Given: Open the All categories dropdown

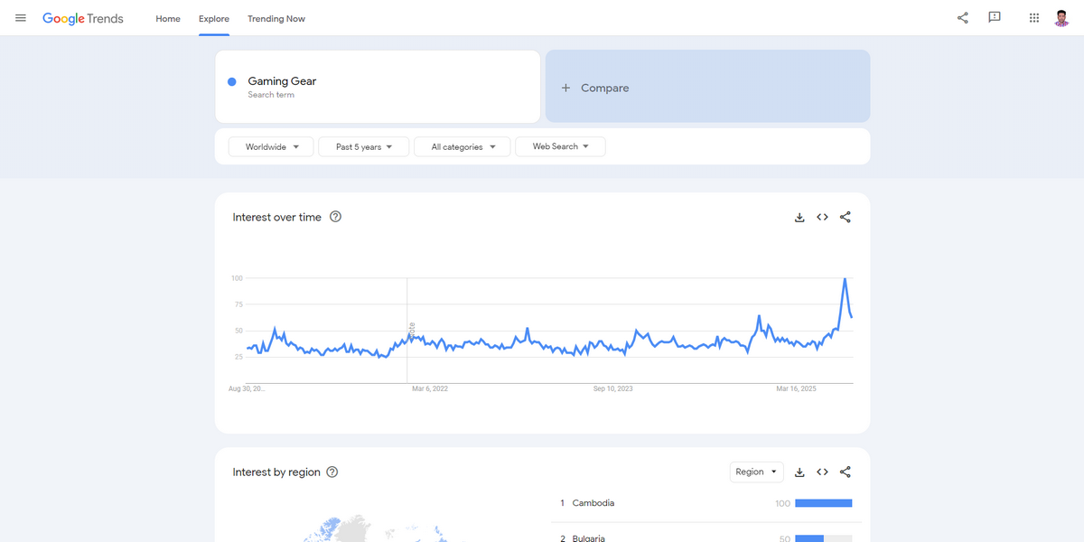Looking at the screenshot, I should tap(463, 146).
